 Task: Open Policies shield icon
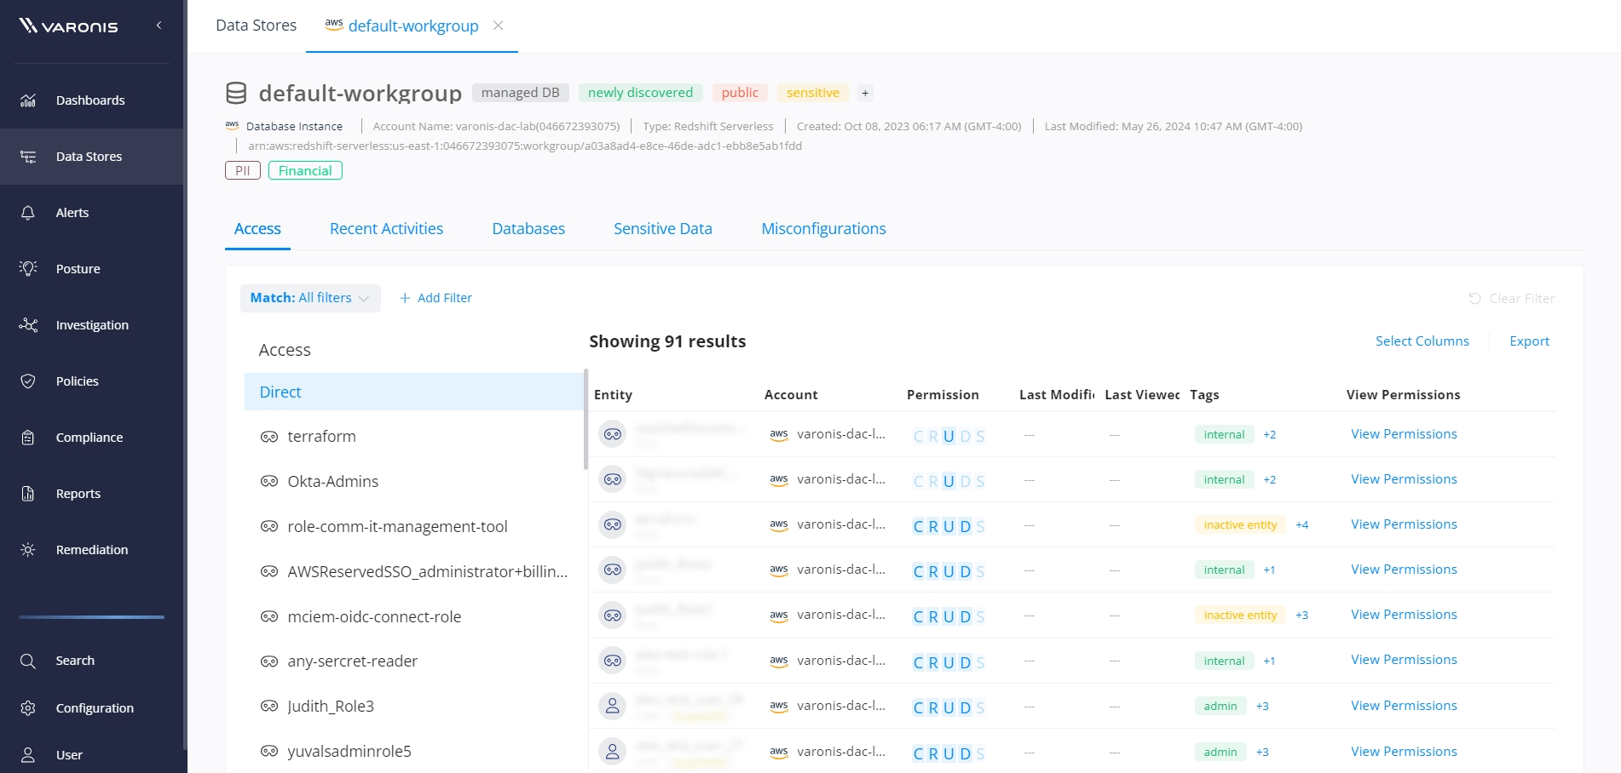(28, 381)
